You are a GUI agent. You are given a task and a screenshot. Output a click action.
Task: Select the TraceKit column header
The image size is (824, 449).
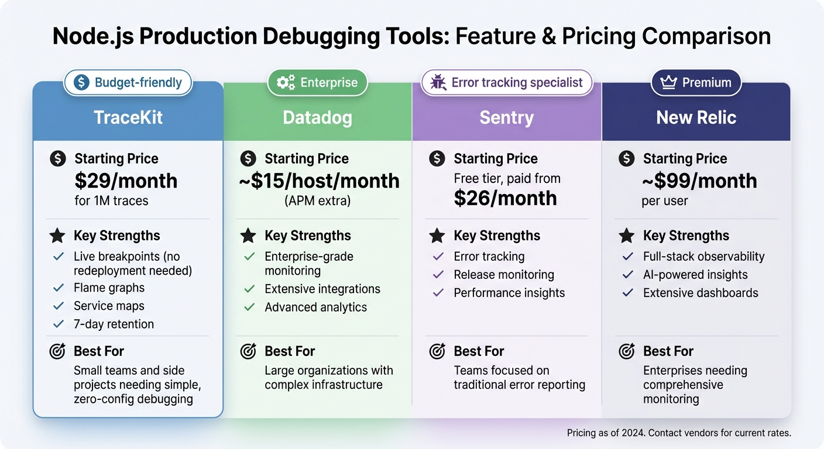tap(128, 118)
